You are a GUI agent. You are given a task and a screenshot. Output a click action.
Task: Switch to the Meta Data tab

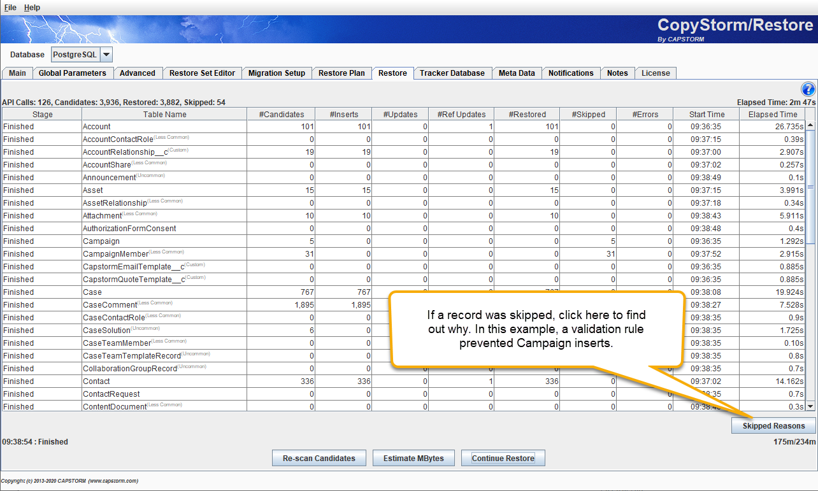click(x=517, y=73)
